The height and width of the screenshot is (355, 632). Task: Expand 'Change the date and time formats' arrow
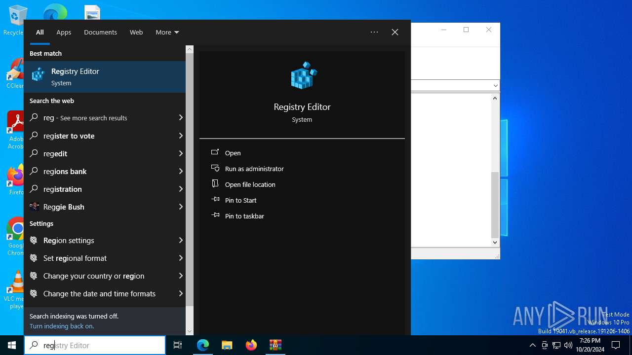pos(181,293)
